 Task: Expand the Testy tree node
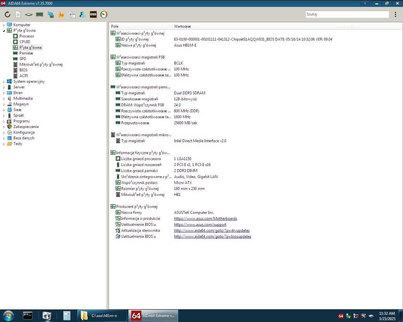4,144
